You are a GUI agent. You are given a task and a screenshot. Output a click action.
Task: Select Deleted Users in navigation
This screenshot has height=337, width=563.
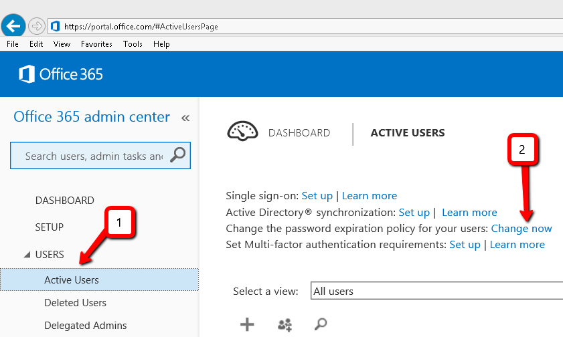coord(76,303)
